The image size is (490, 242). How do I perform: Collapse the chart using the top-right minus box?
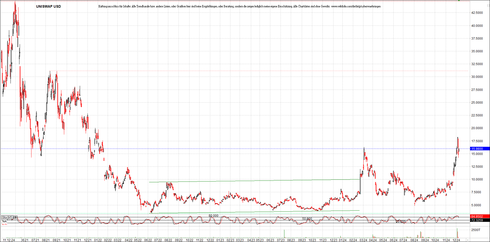(x=488, y=6)
